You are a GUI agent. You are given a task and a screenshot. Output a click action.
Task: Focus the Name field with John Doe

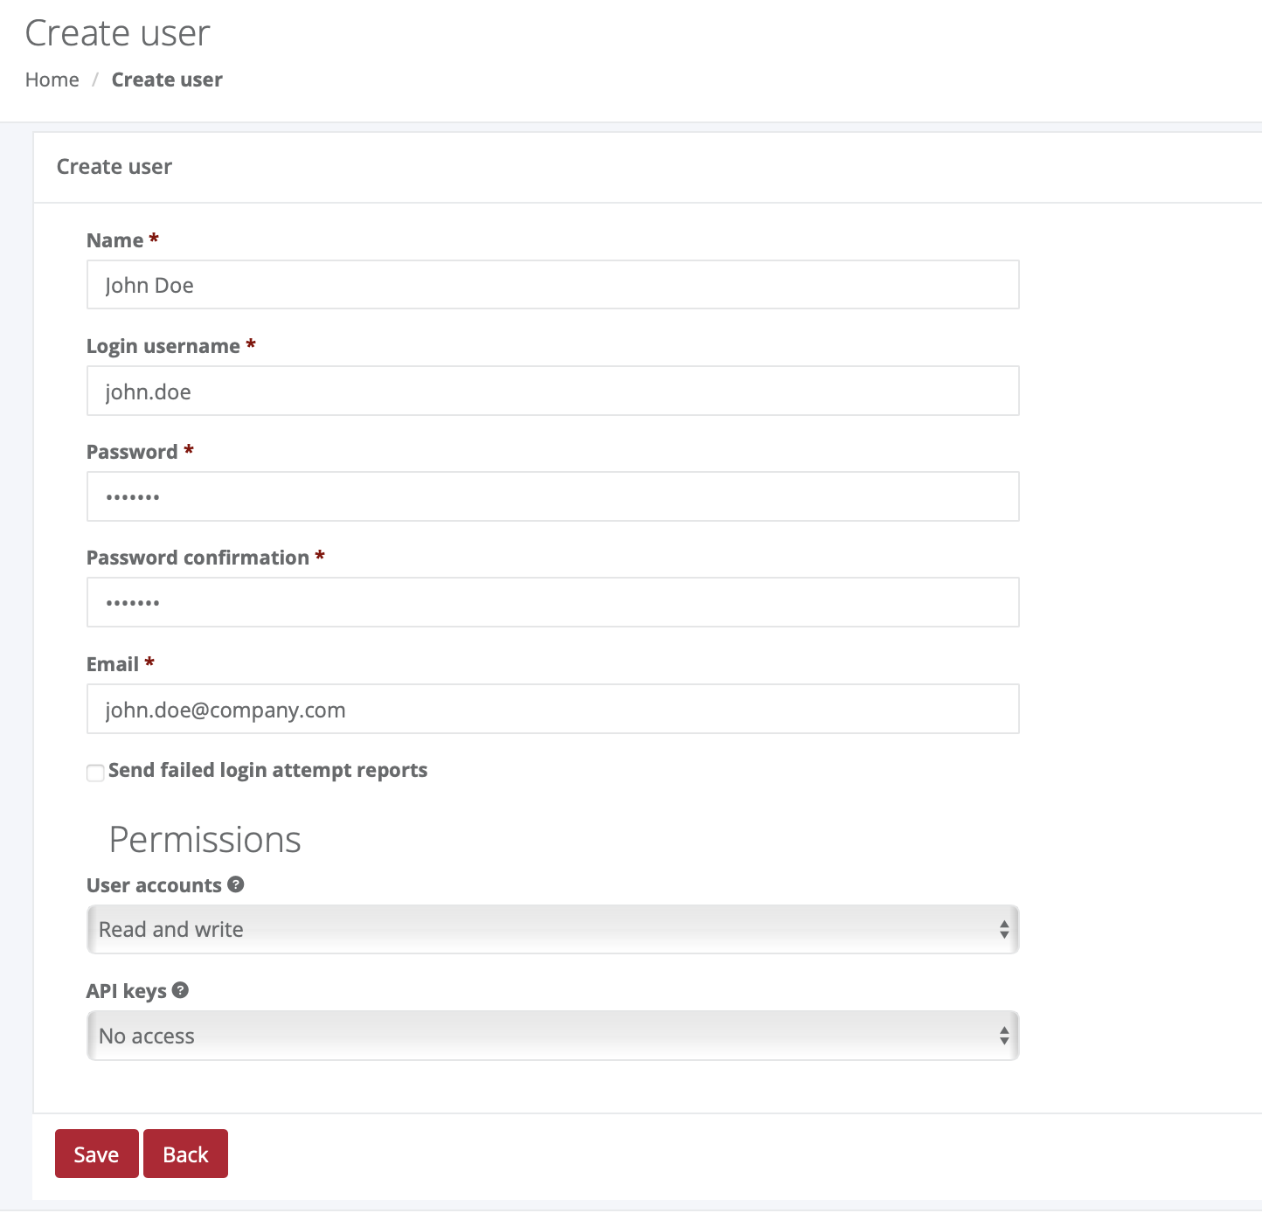(x=553, y=284)
